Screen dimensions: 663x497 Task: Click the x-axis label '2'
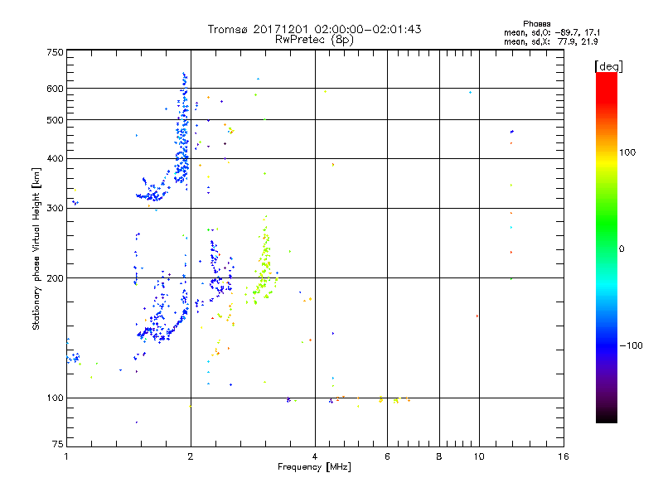[x=191, y=456]
